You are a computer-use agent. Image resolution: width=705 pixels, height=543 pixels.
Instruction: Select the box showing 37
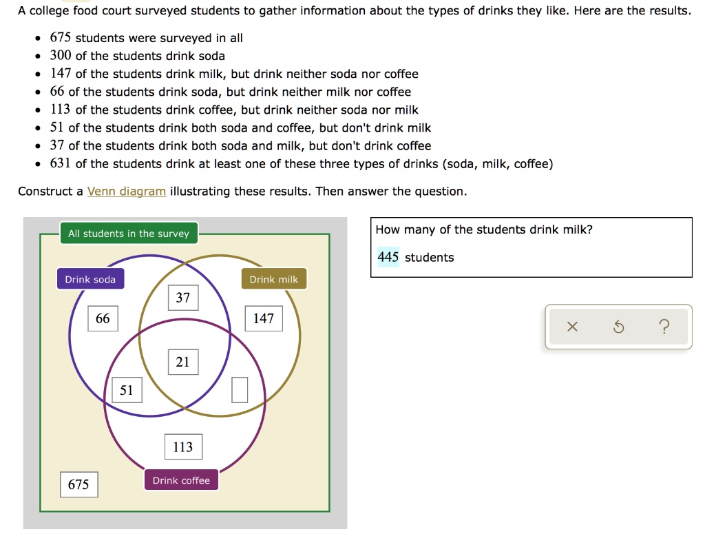tap(183, 298)
